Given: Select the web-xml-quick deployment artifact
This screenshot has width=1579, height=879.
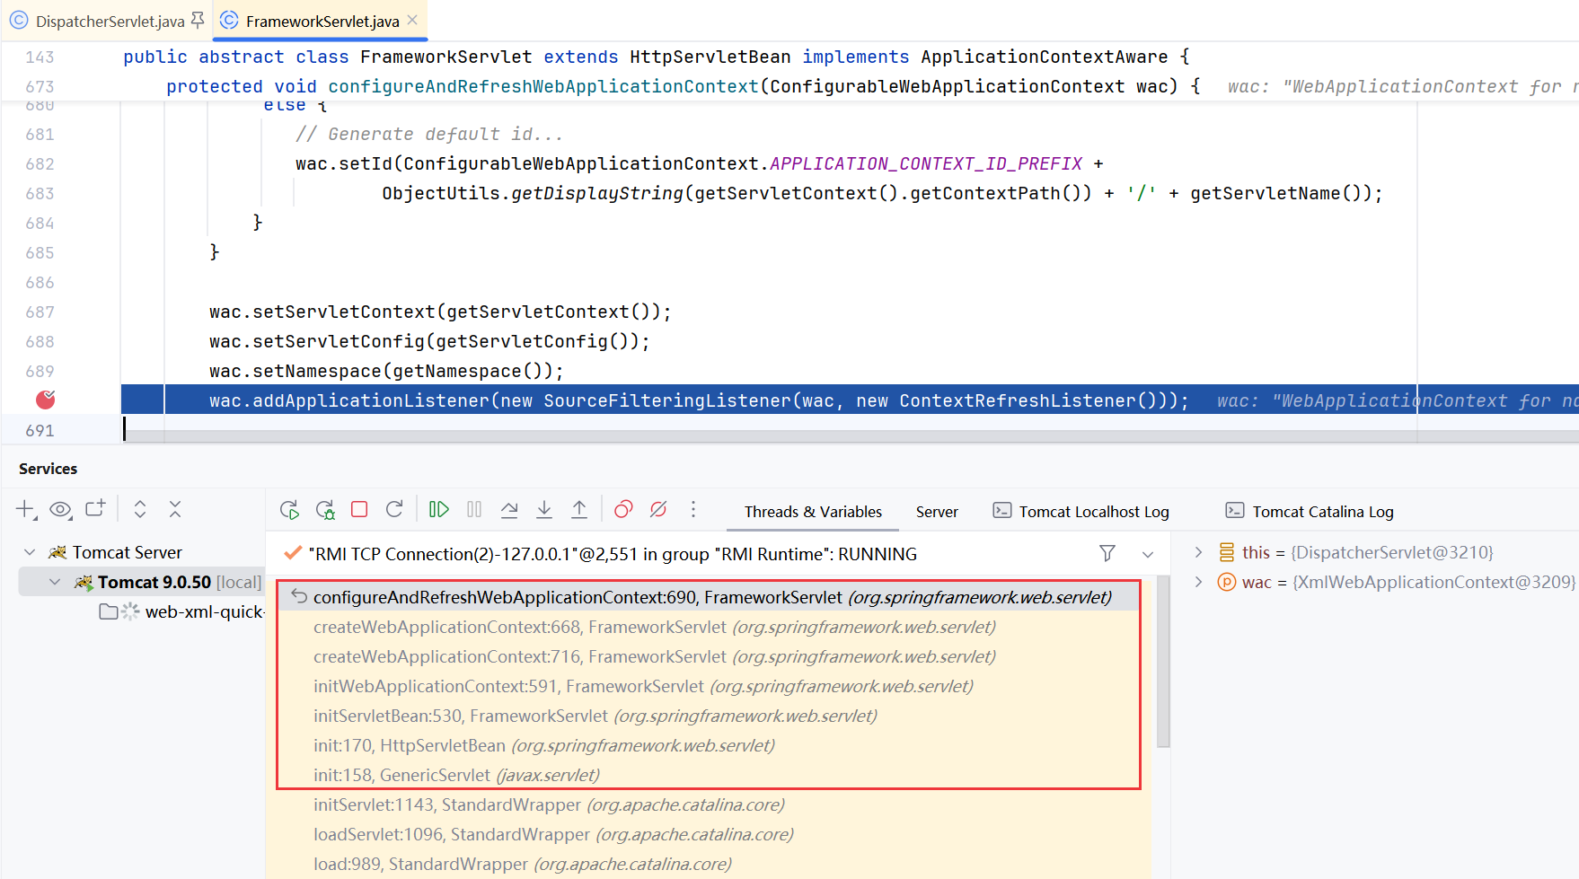Looking at the screenshot, I should point(181,611).
